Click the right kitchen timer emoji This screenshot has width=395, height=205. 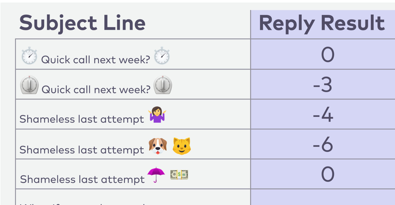pos(163,85)
